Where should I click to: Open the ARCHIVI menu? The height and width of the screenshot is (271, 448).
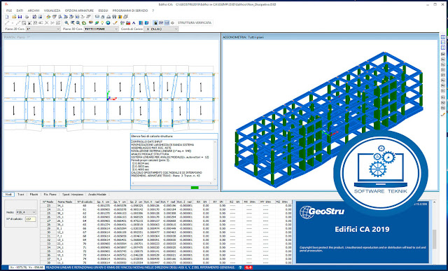[34, 11]
